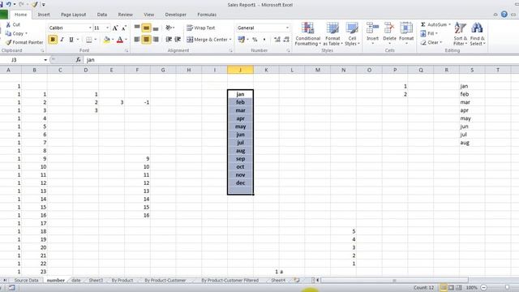Viewport: 519px width, 292px height.
Task: Click Increase Decimal icon
Action: click(x=277, y=40)
